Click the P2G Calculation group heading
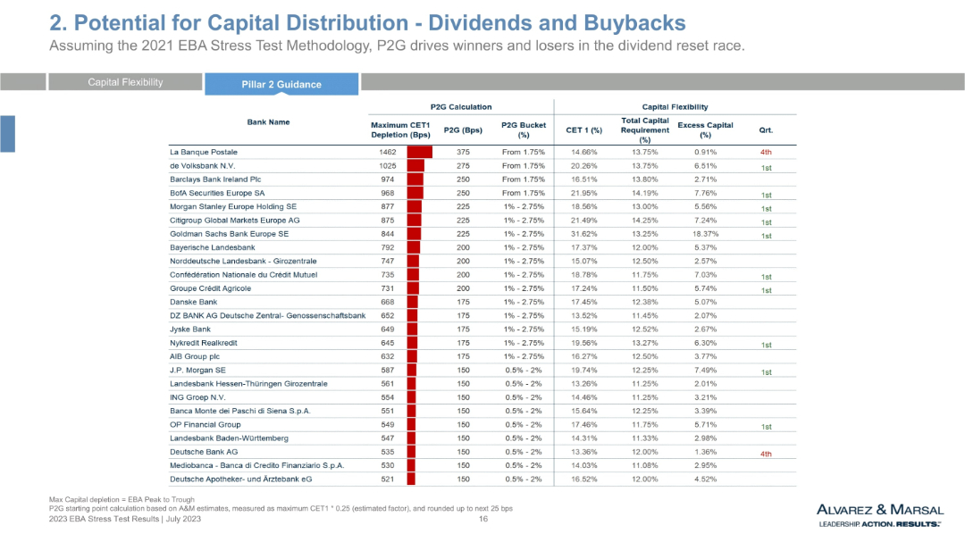 pos(461,106)
